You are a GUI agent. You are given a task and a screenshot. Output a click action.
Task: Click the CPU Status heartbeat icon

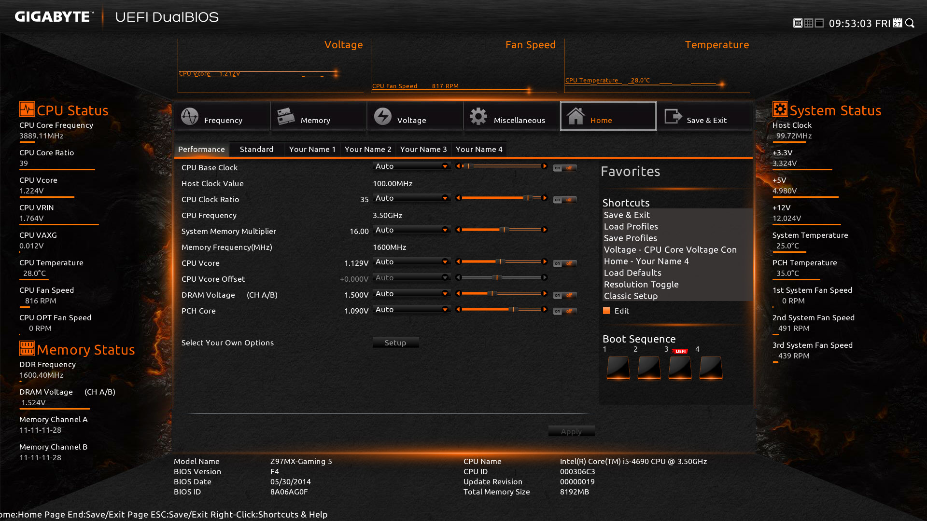27,109
